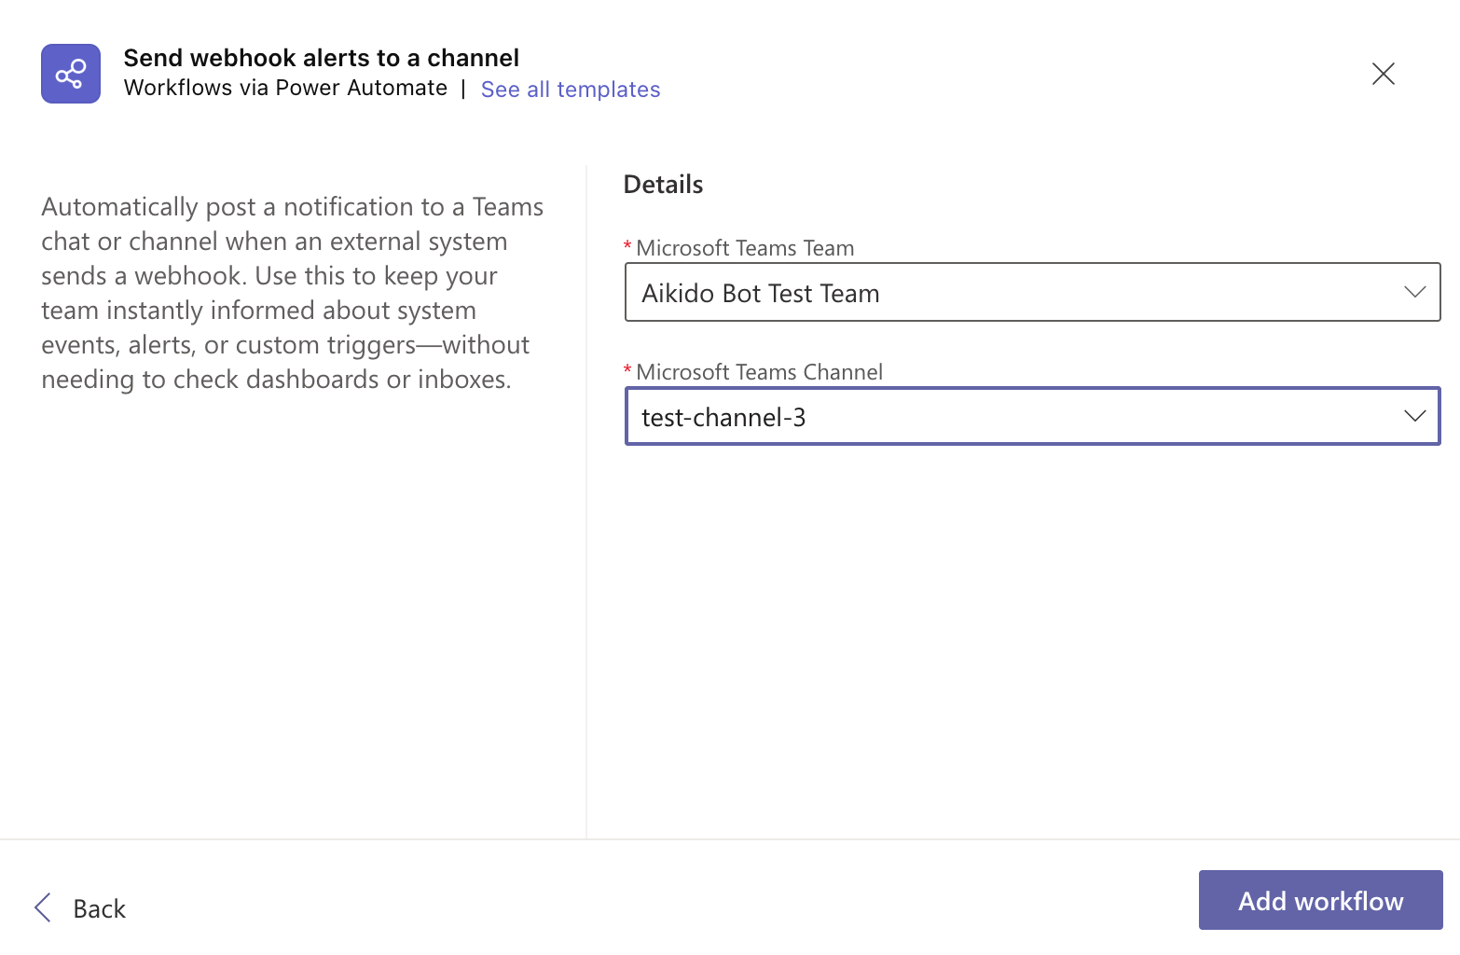The height and width of the screenshot is (955, 1460).
Task: Click the purple webhook workflow icon
Action: coord(71,74)
